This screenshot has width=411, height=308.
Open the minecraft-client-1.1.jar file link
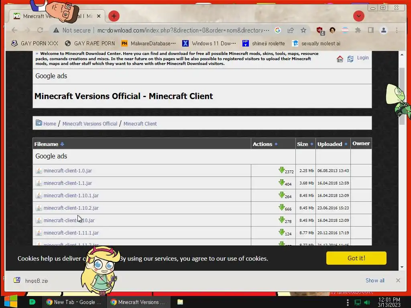coord(67,183)
